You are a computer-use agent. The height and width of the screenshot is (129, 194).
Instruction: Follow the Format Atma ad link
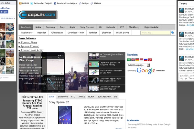29,43
